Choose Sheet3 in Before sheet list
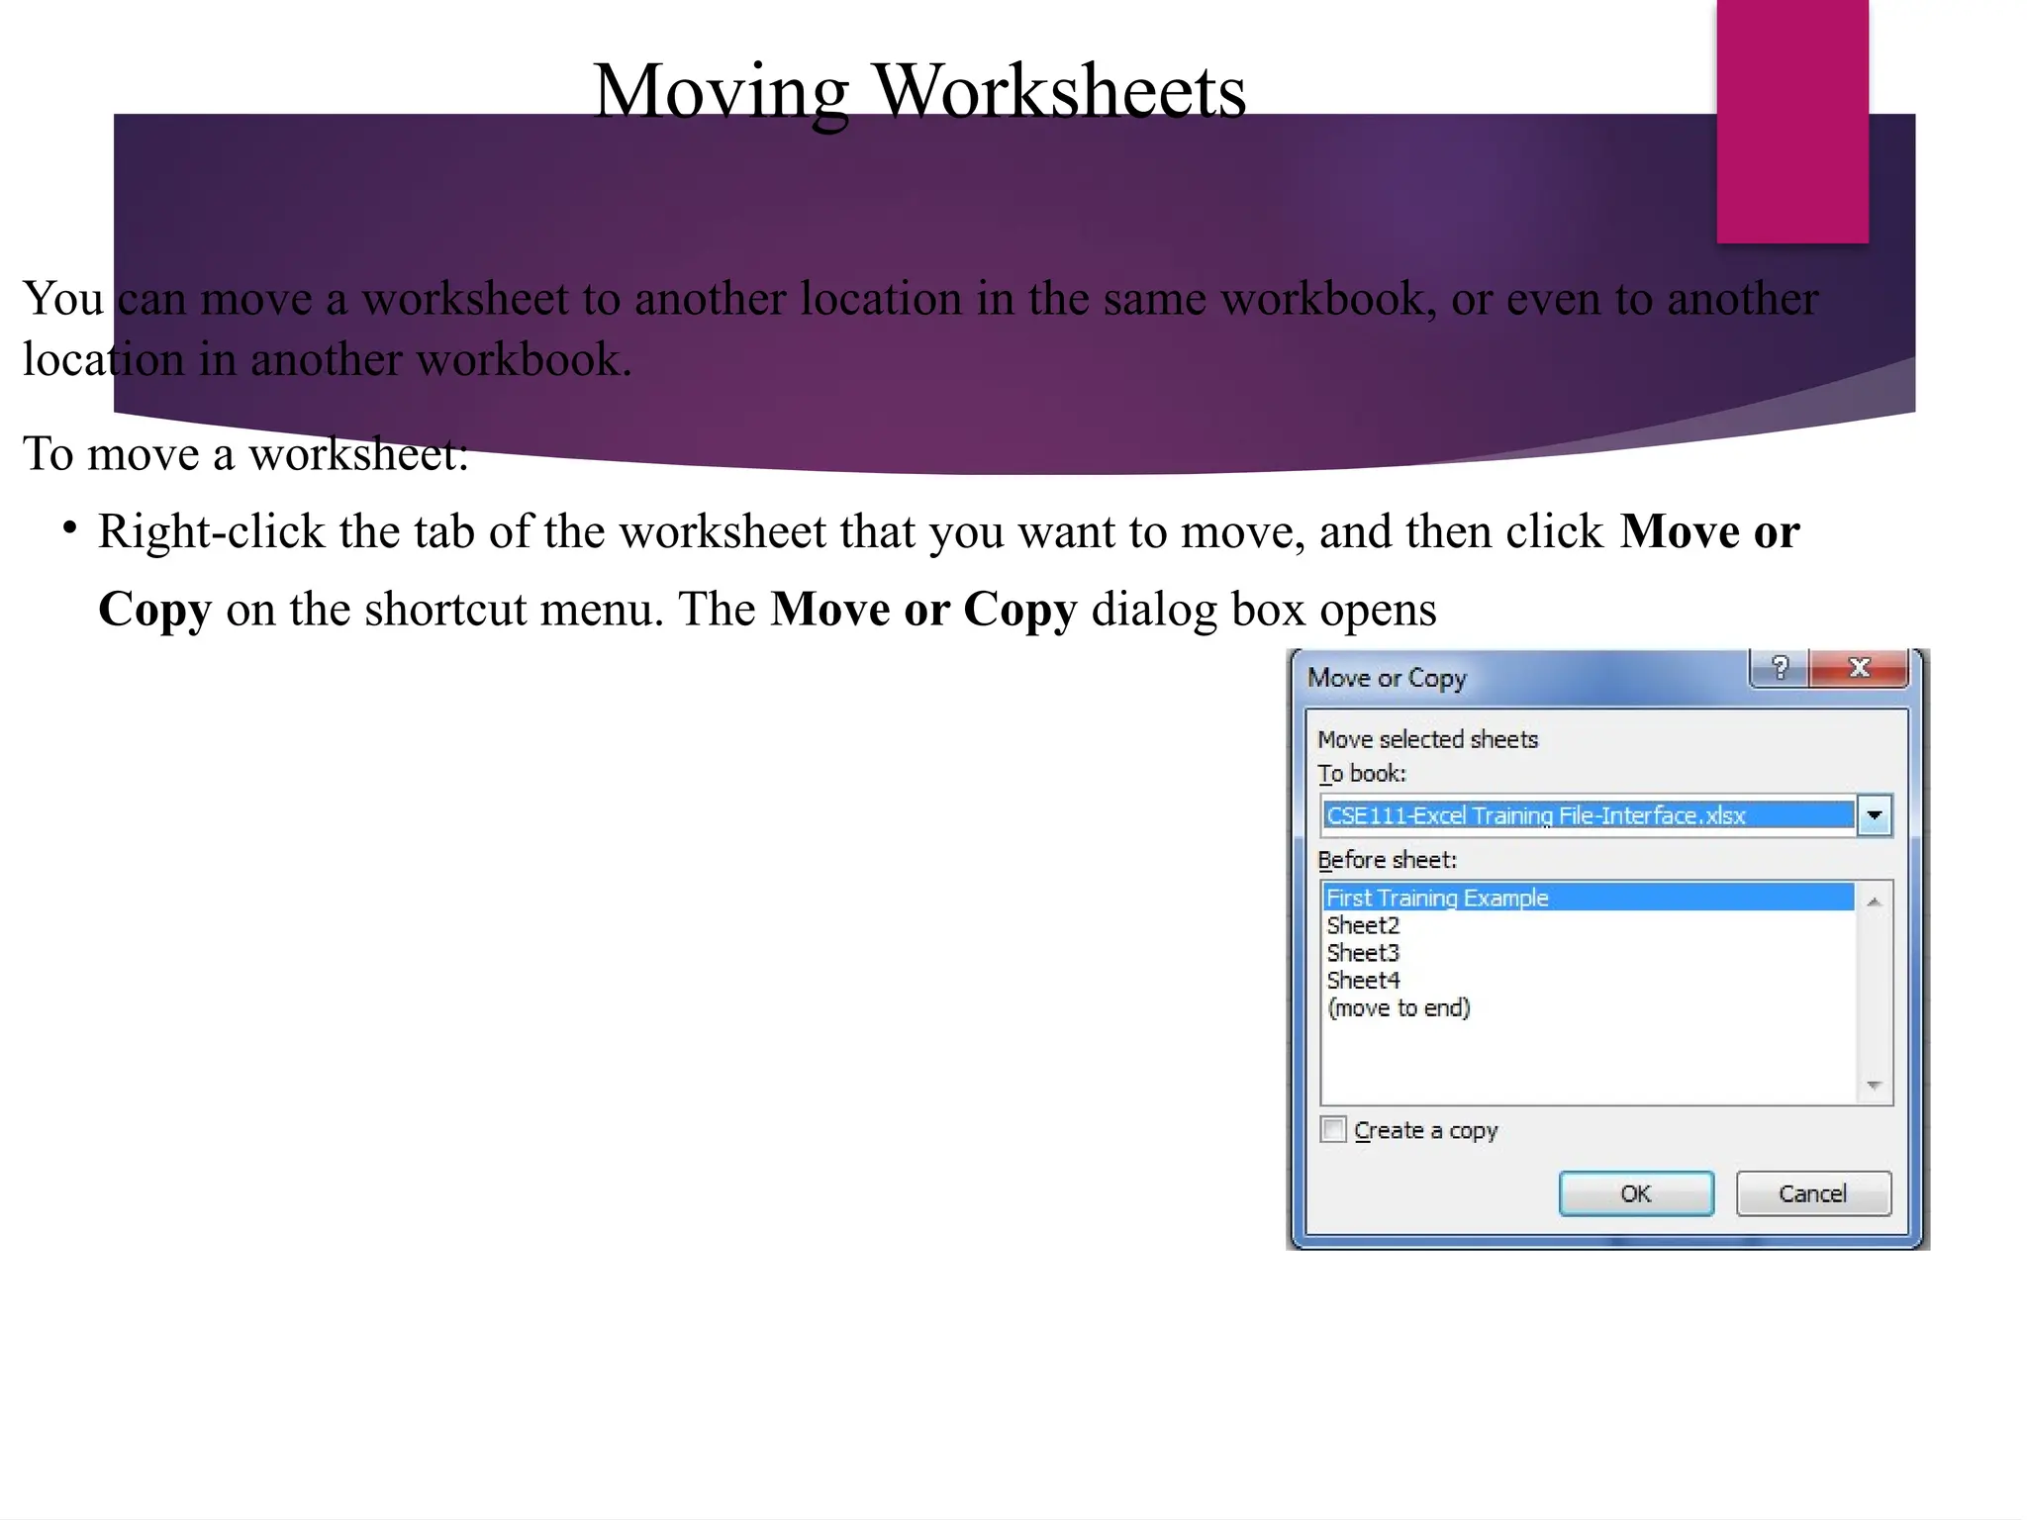Screen dimensions: 2027x1520 [1363, 953]
